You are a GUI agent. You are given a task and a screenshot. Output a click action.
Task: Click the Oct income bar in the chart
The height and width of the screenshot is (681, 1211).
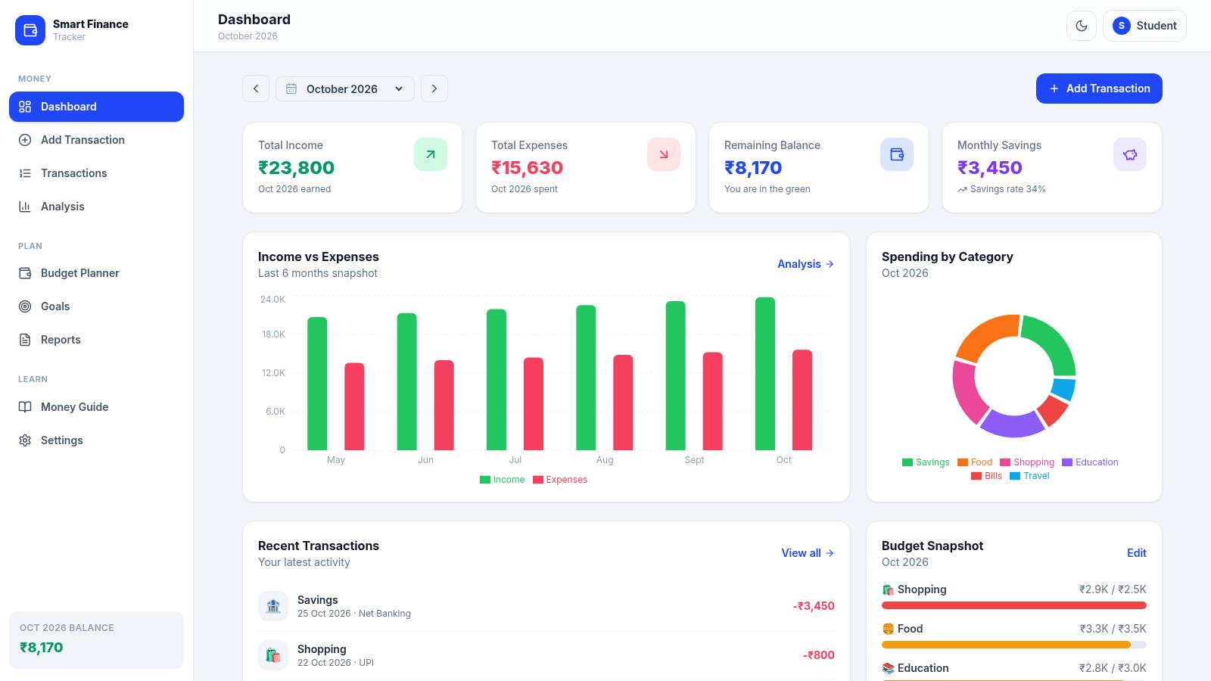[x=765, y=374]
